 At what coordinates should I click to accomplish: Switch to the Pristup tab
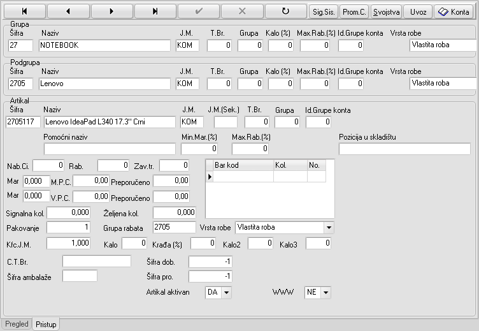(x=46, y=324)
